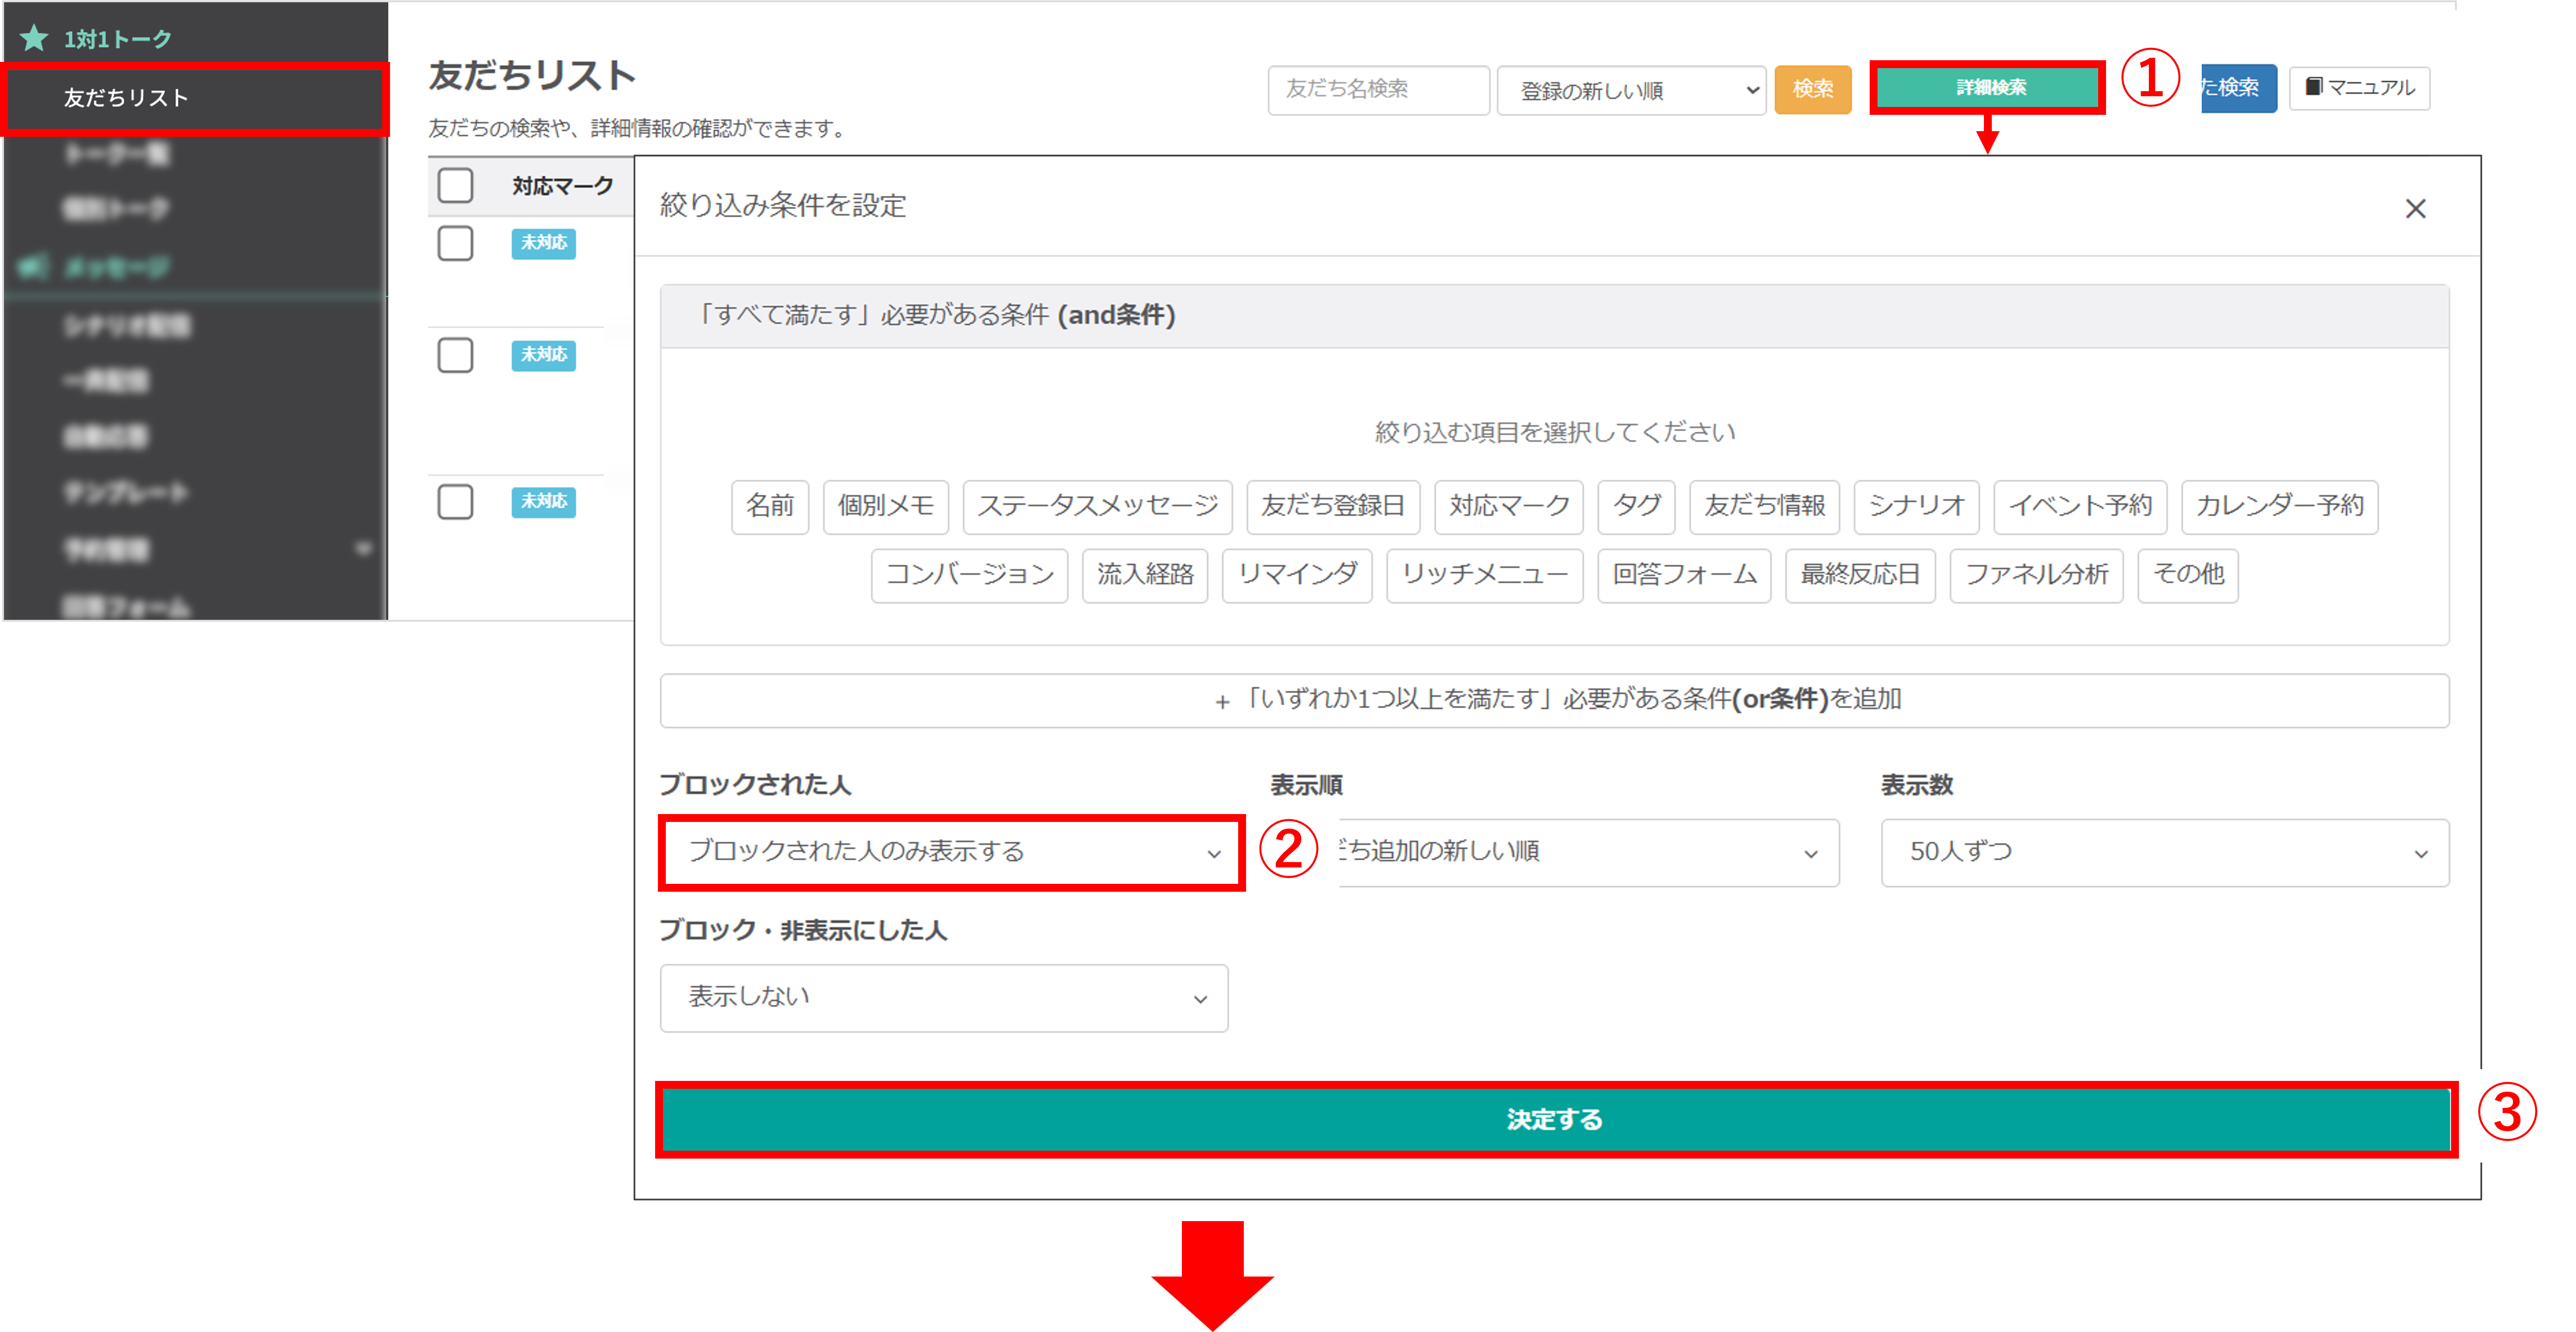Close the 絞り込み条件を設定 dialog

[2415, 209]
